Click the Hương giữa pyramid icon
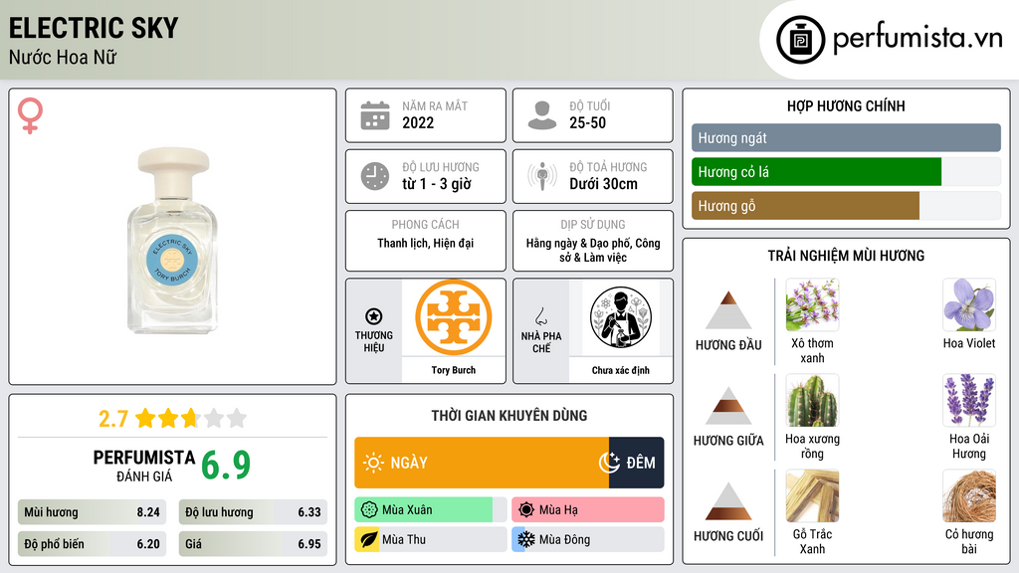 [728, 406]
